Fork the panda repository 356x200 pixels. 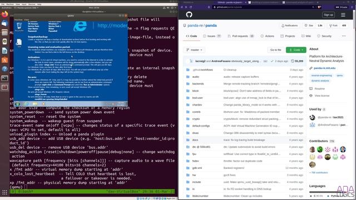(x=333, y=26)
